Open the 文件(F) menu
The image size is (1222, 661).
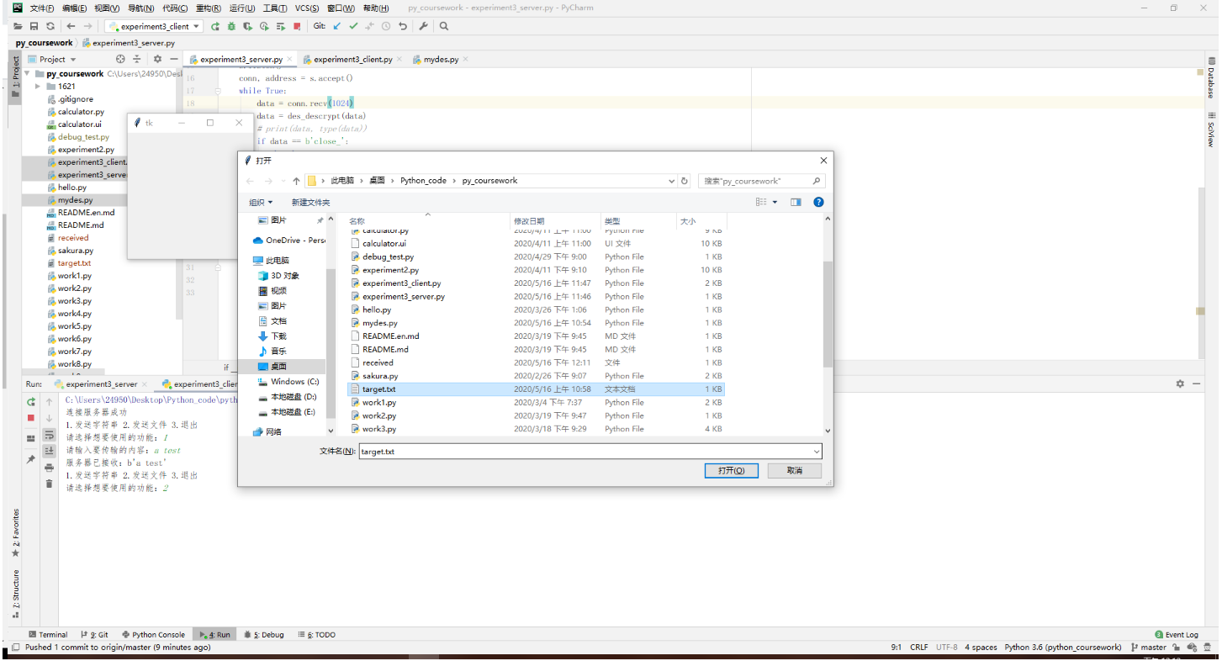[x=42, y=8]
